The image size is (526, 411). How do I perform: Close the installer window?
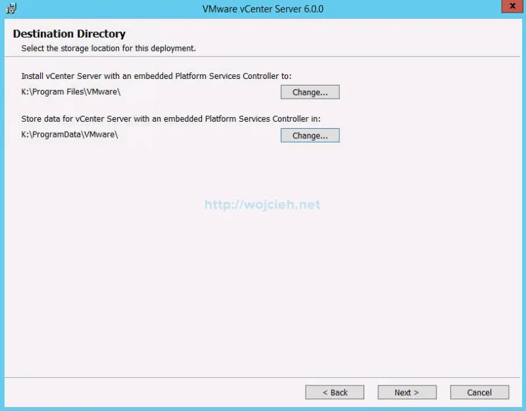click(512, 6)
